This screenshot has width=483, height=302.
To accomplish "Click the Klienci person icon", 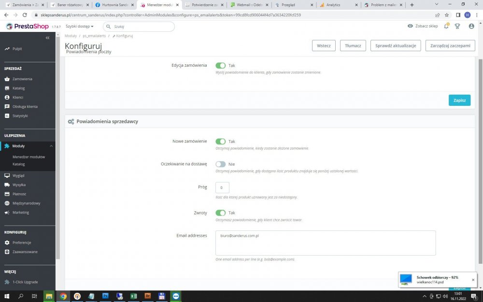I will point(7,98).
